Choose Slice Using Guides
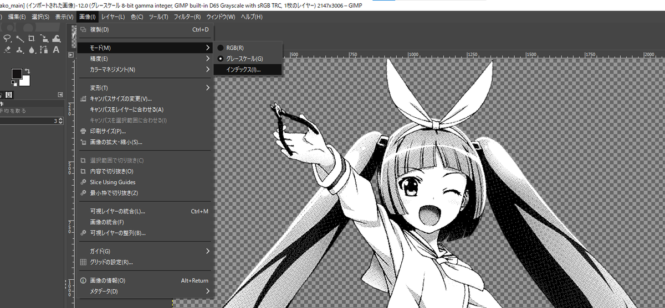Viewport: 665px width, 308px height. 144,182
